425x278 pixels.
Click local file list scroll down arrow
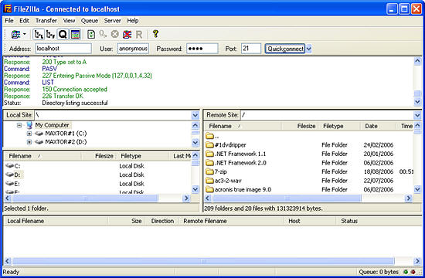(x=195, y=189)
